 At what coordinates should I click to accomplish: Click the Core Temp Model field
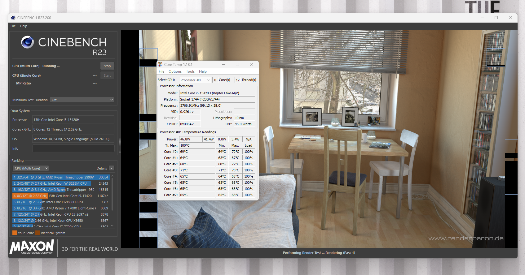217,93
